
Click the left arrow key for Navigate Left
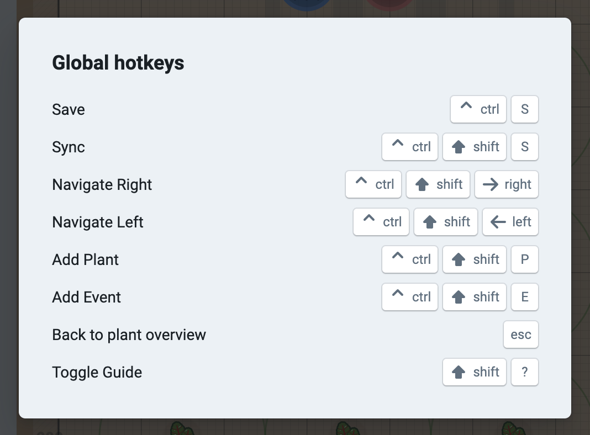pyautogui.click(x=510, y=222)
